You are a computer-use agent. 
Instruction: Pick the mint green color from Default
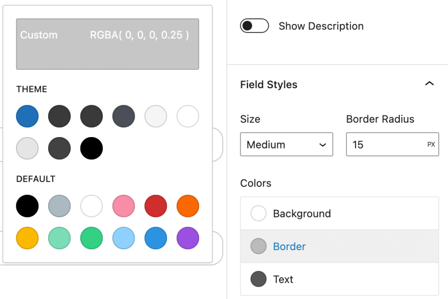[59, 238]
